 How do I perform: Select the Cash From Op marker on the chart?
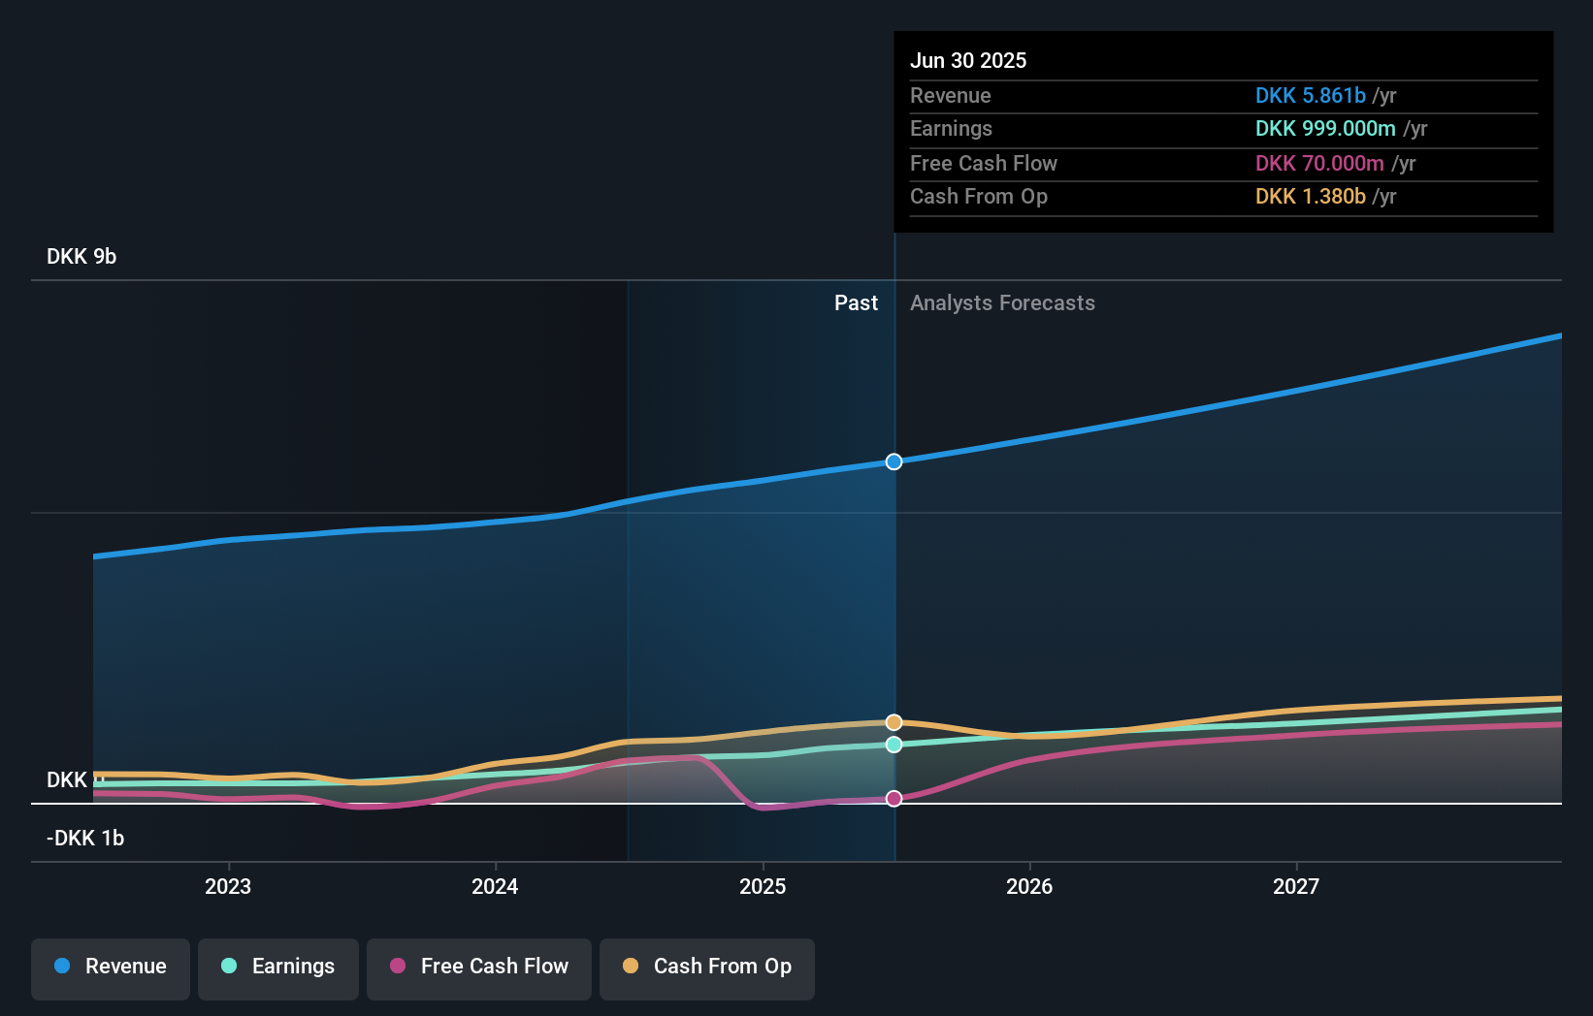click(x=894, y=721)
